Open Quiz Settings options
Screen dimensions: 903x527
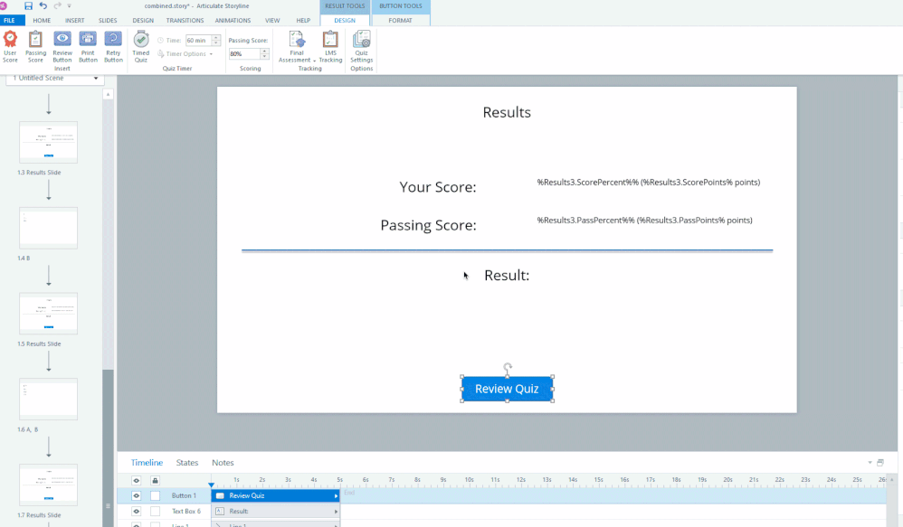point(361,45)
